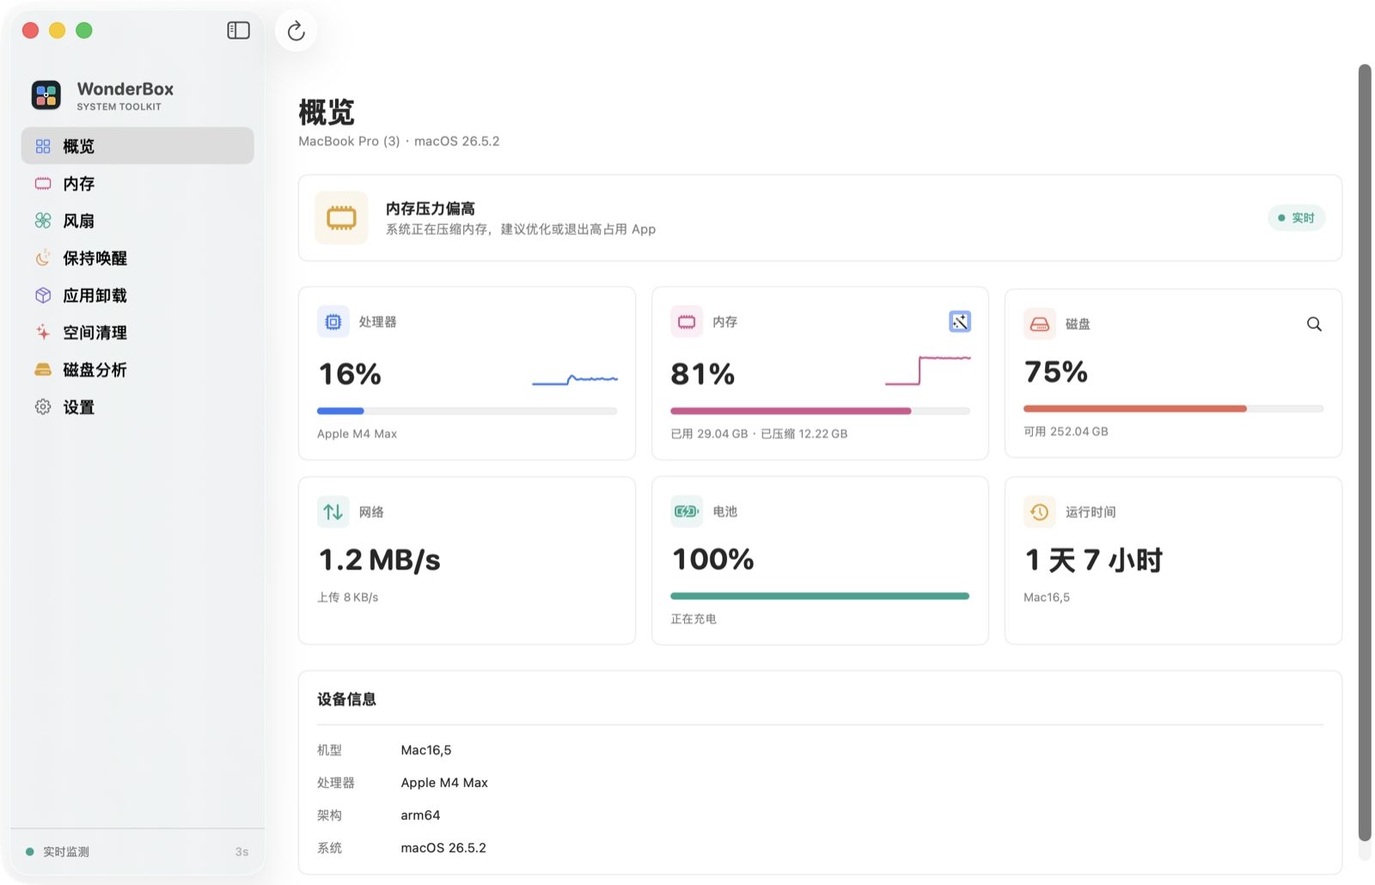Click the memory sparkline graph
The width and height of the screenshot is (1375, 885).
928,370
